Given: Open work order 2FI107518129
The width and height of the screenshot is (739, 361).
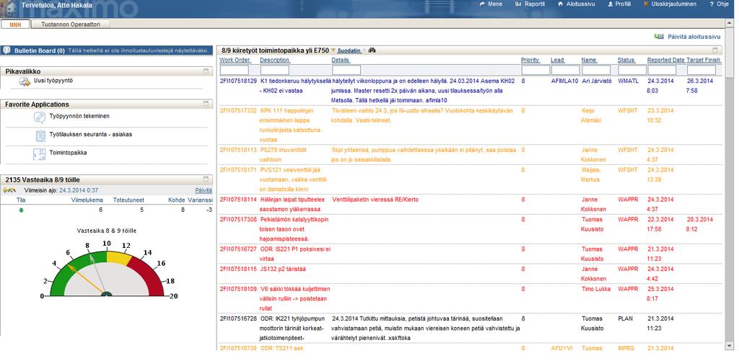Looking at the screenshot, I should pos(238,81).
